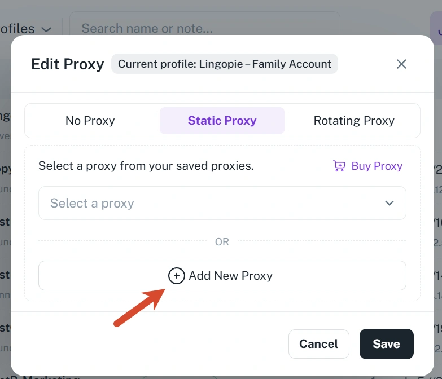This screenshot has width=442, height=379.
Task: Open the Select a proxy combo box
Action: (222, 203)
